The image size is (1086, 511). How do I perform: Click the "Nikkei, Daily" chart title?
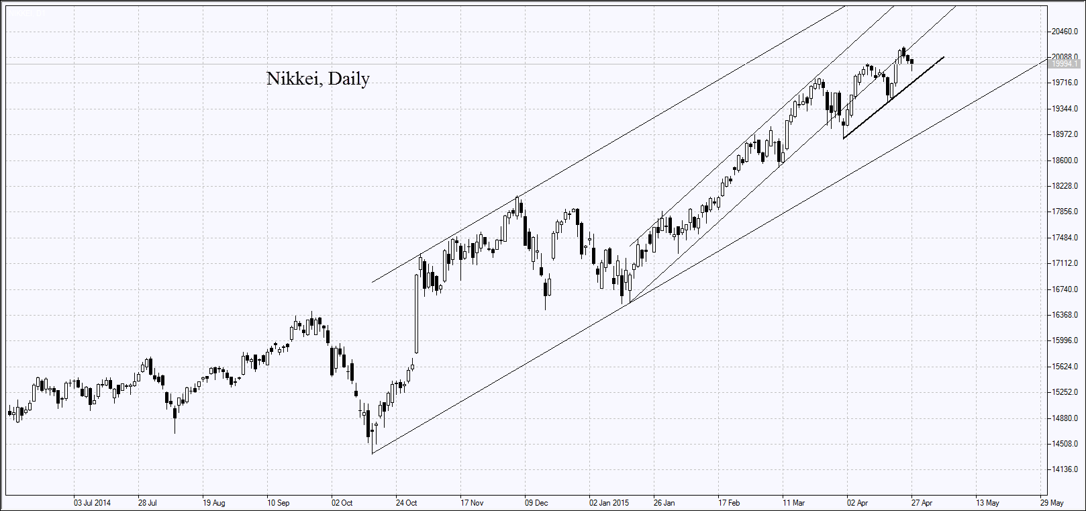(x=318, y=79)
